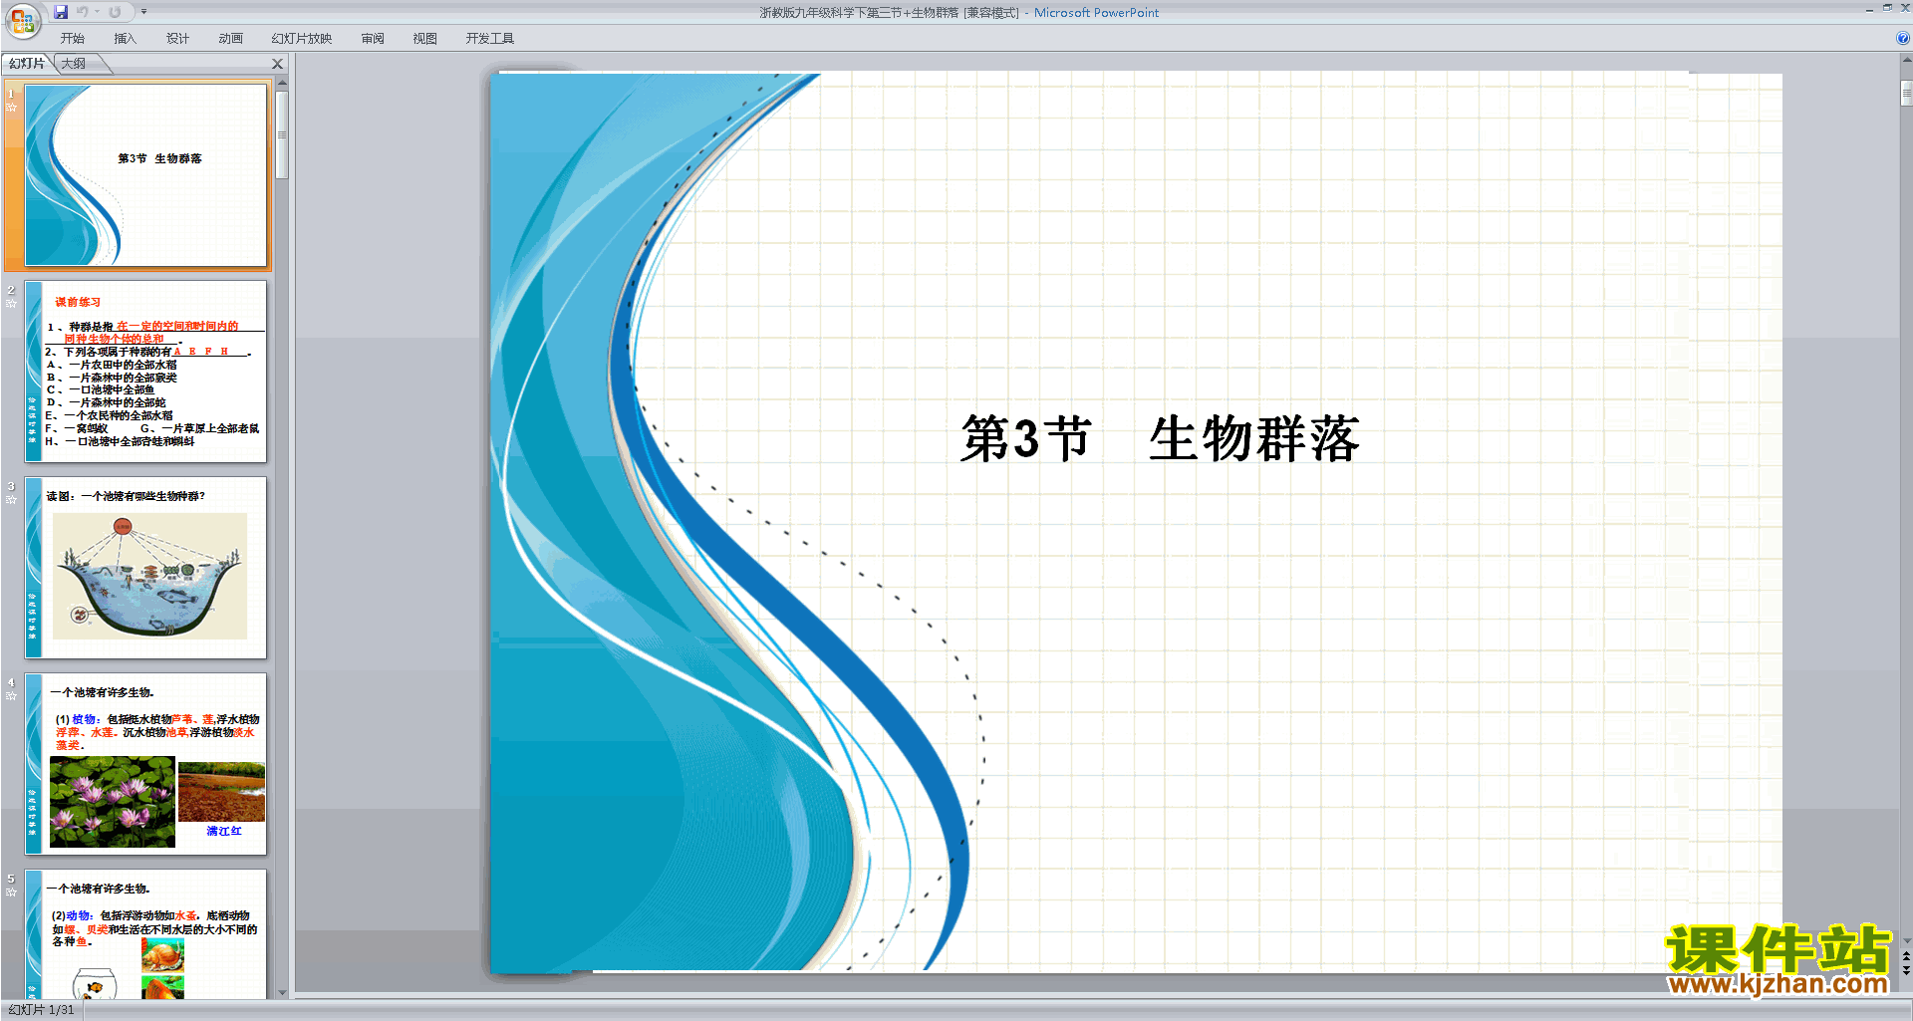Customize Quick Access Toolbar dropdown
1913x1021 pixels.
click(143, 12)
